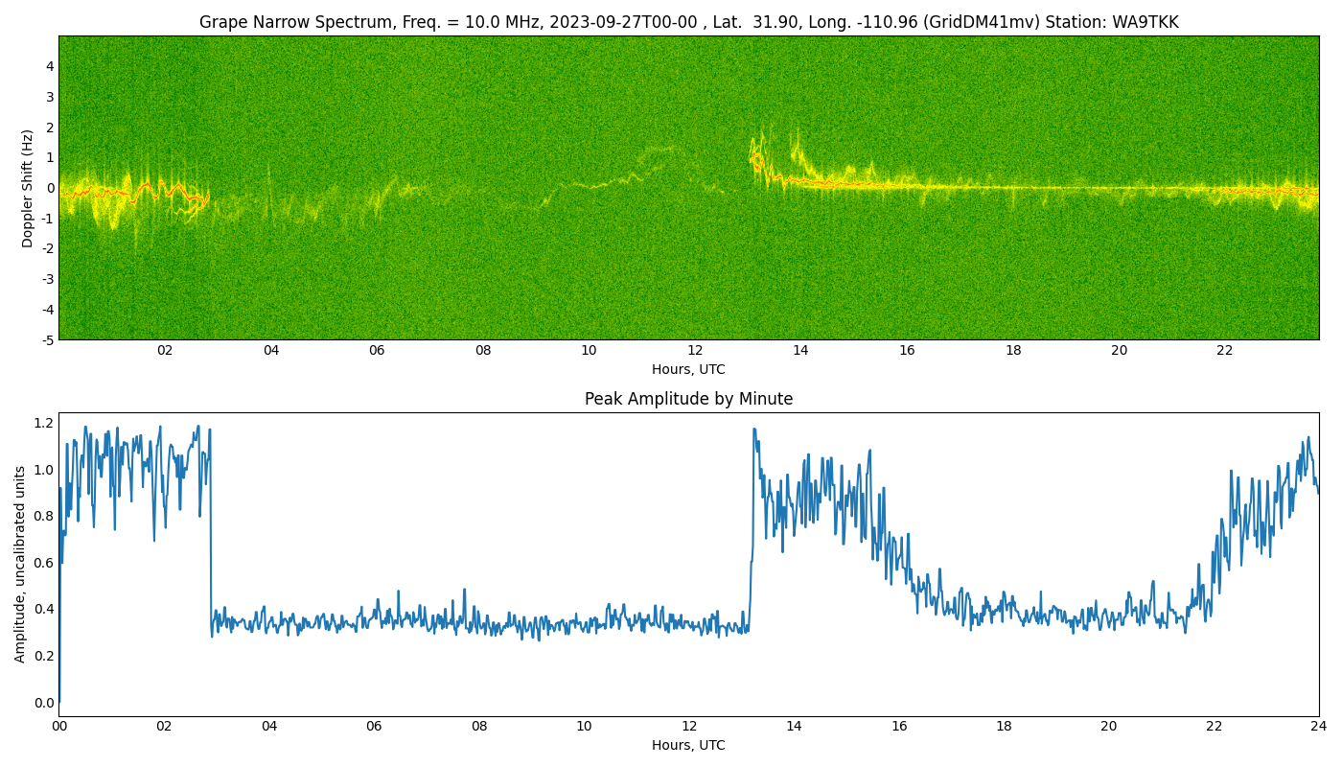1342x767 pixels.
Task: Select the 00 hour tick on amplitude plot
Action: click(59, 726)
